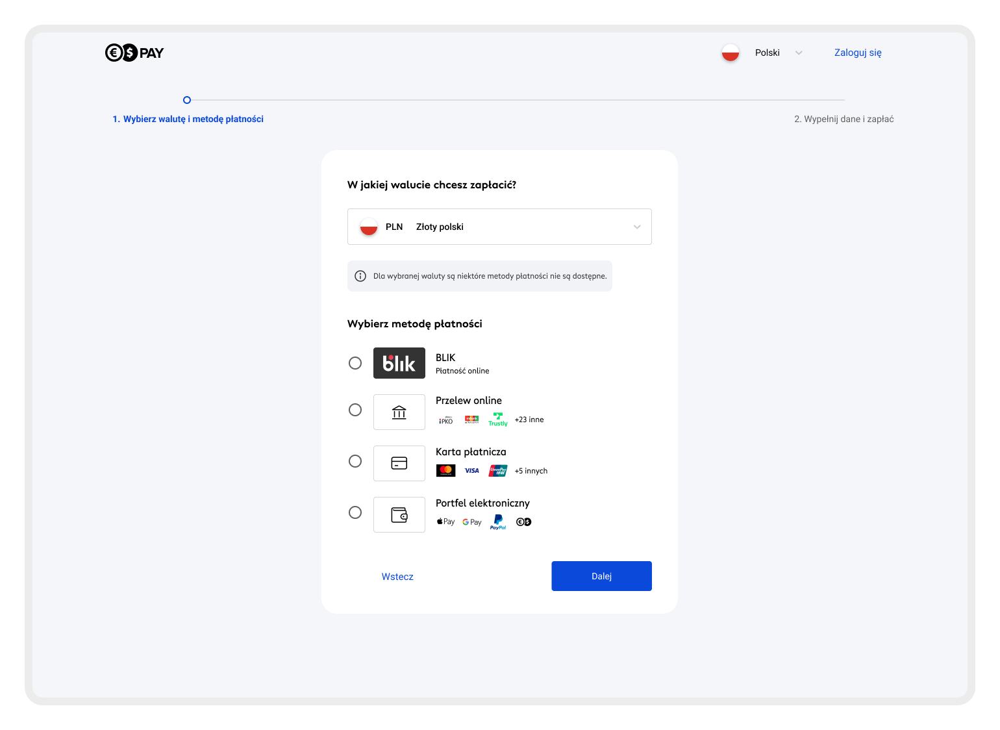This screenshot has height=730, width=1000.
Task: Expand the Polski language selector
Action: [767, 53]
